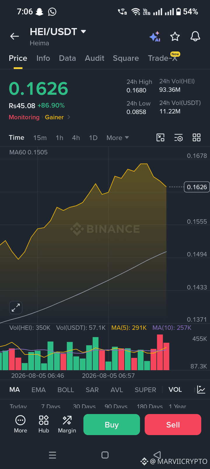Toggle the SAR indicator

(92, 390)
